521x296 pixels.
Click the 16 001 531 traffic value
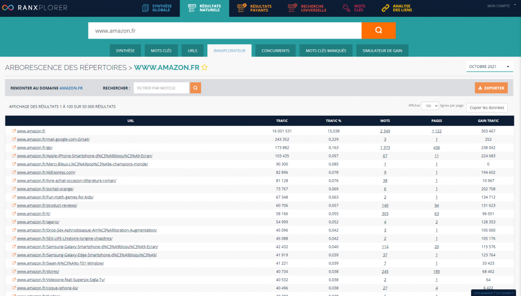click(x=282, y=131)
